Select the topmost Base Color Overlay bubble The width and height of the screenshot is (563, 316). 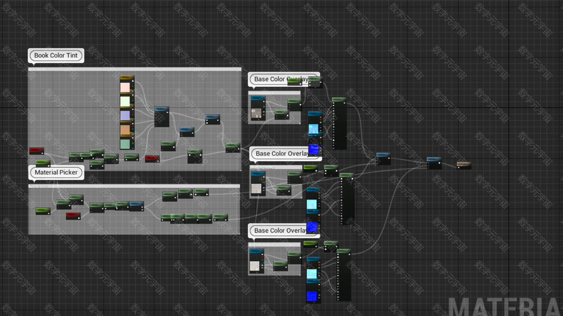(284, 79)
